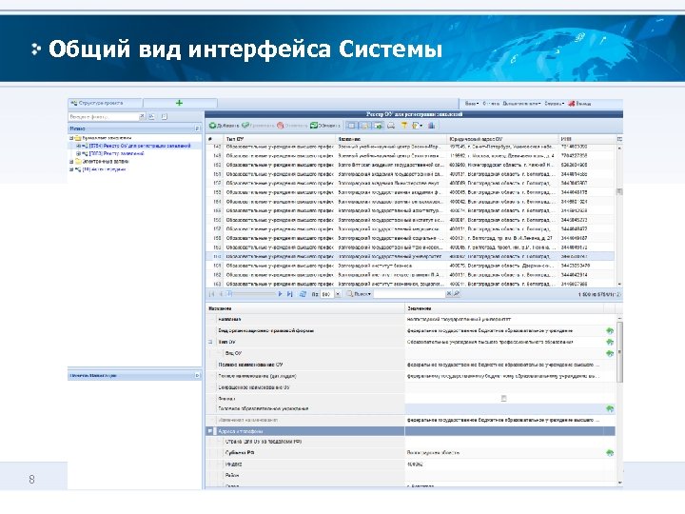Viewport: 685px width, 514px height.
Task: Click the search text field in the pager
Action: pyautogui.click(x=409, y=294)
